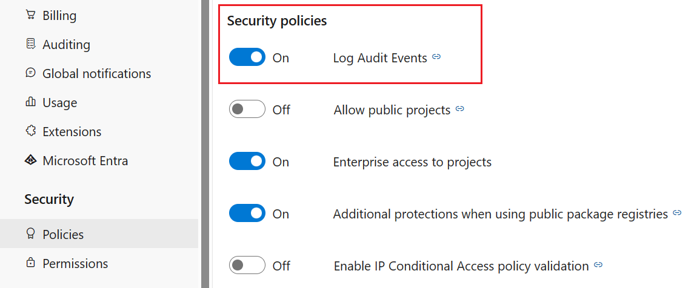Go to Global notifications settings
The height and width of the screenshot is (288, 697).
coord(96,73)
